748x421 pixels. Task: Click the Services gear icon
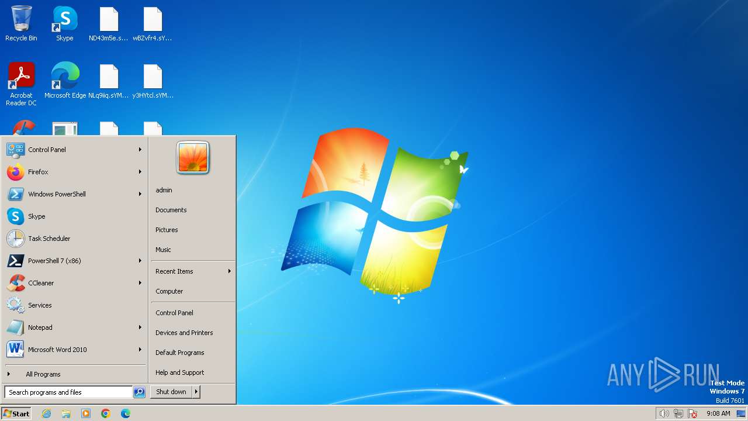[x=16, y=305]
